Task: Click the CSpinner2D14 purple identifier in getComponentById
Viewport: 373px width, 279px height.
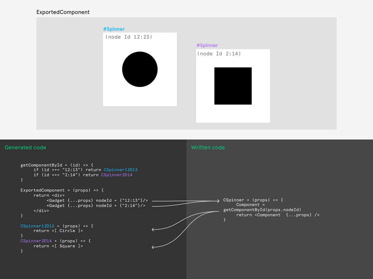Action: [117, 175]
